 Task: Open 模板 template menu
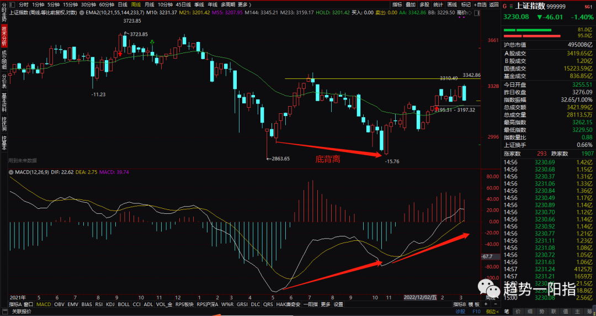474,304
